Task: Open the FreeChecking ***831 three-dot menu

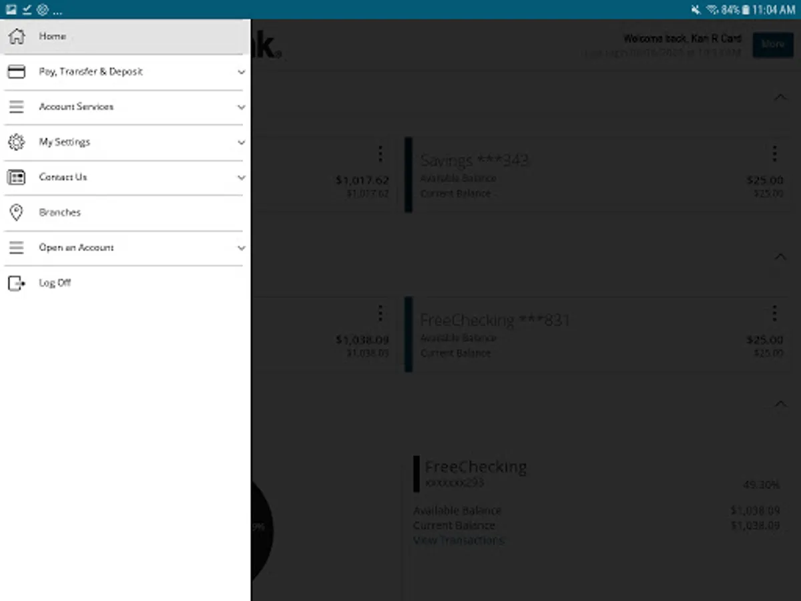Action: click(x=774, y=313)
